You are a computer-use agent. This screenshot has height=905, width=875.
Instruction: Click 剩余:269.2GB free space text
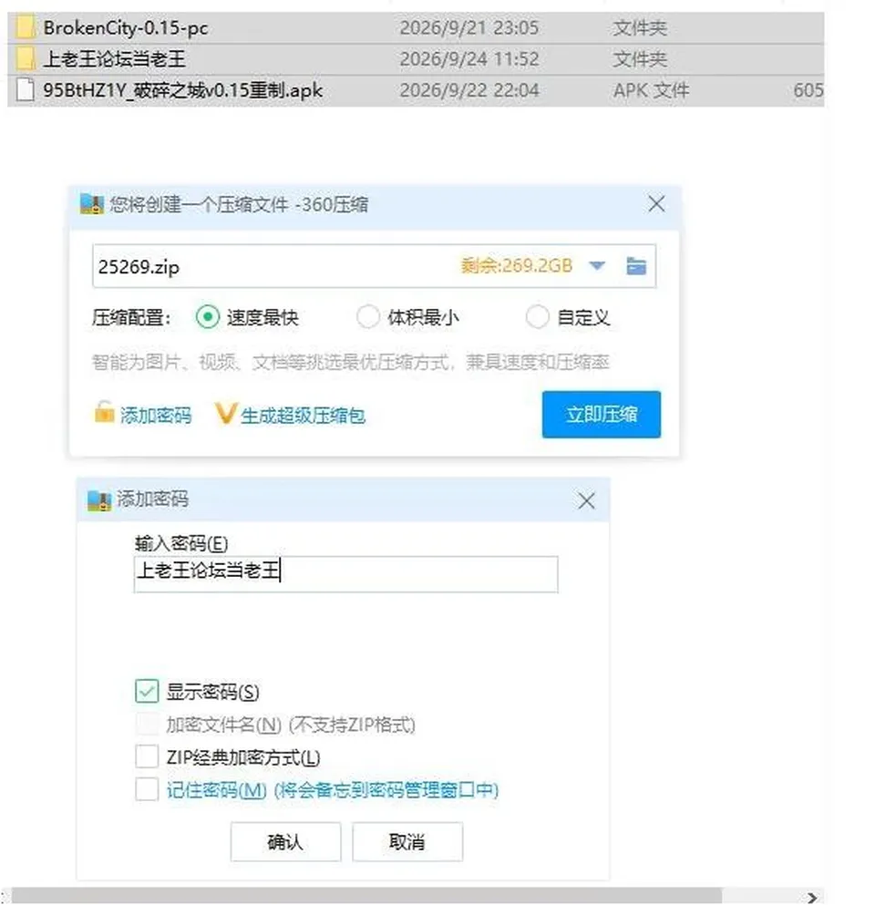tap(517, 265)
